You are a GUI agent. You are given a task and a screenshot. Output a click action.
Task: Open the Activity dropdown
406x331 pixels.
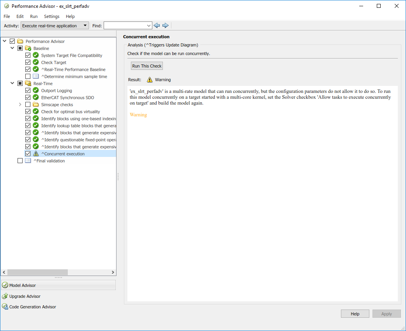[x=55, y=25]
